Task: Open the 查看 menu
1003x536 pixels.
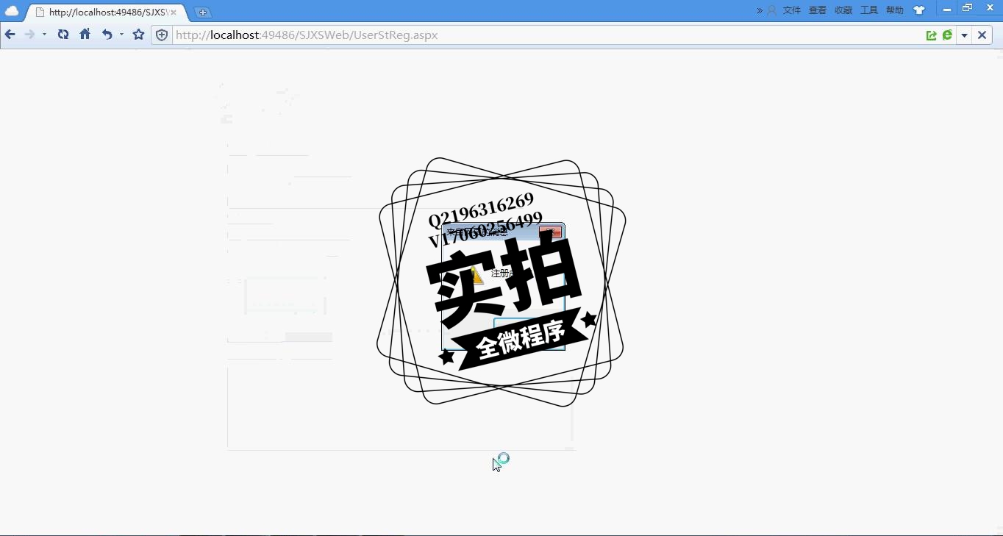Action: pyautogui.click(x=818, y=10)
